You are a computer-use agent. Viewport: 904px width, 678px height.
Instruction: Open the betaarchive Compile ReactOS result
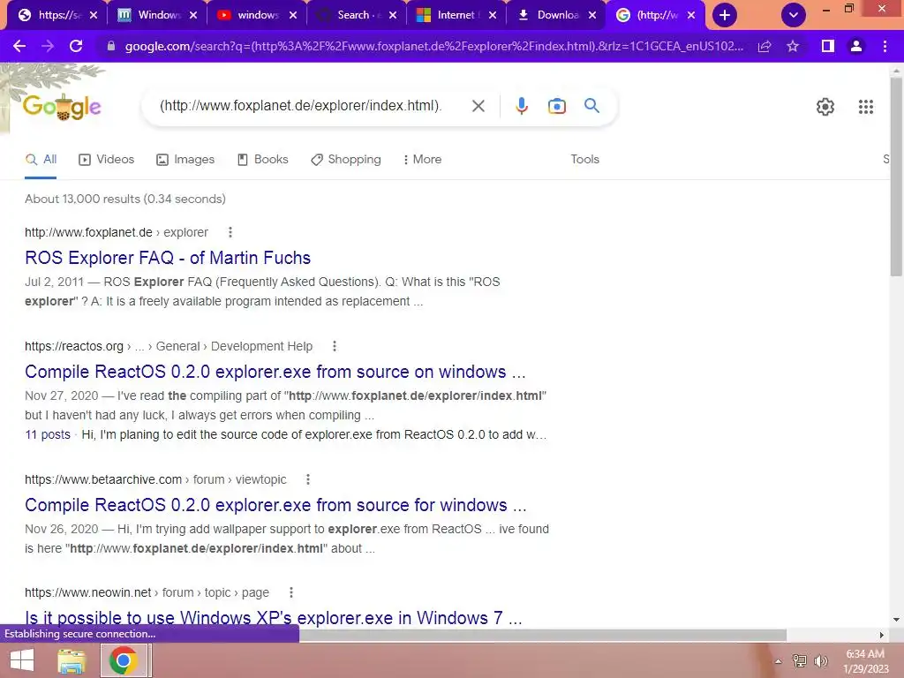click(x=275, y=505)
